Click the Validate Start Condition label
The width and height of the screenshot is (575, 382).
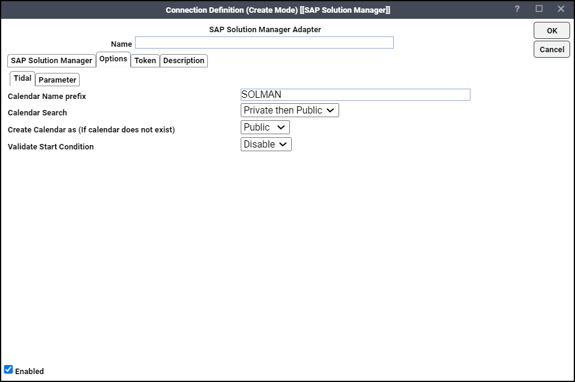(50, 147)
